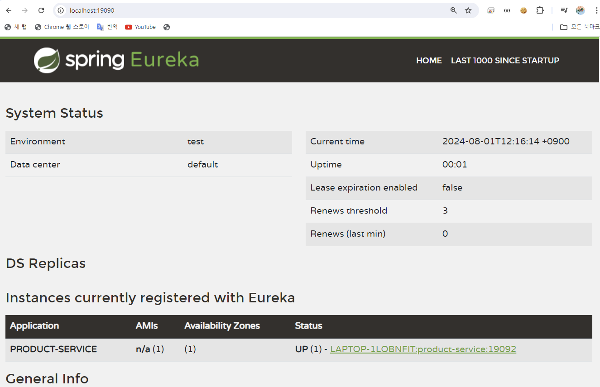Screen dimensions: 600x387
Task: Open the 새 탭 bookmark
Action: (x=16, y=27)
